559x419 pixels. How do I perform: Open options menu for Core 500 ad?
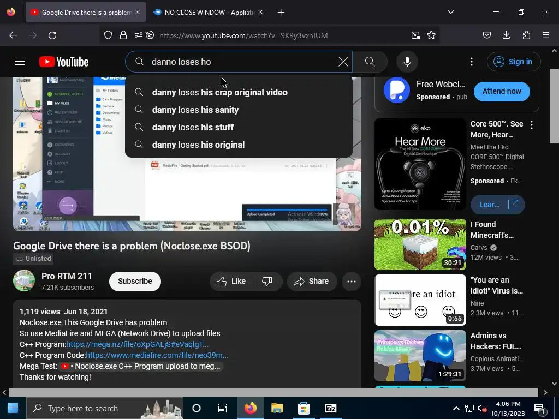532,125
